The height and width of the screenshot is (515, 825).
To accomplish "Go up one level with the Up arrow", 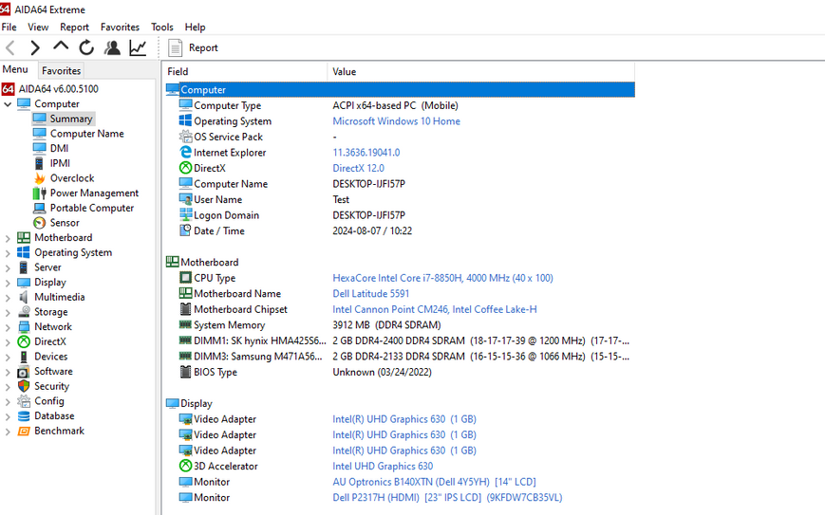I will tap(61, 46).
